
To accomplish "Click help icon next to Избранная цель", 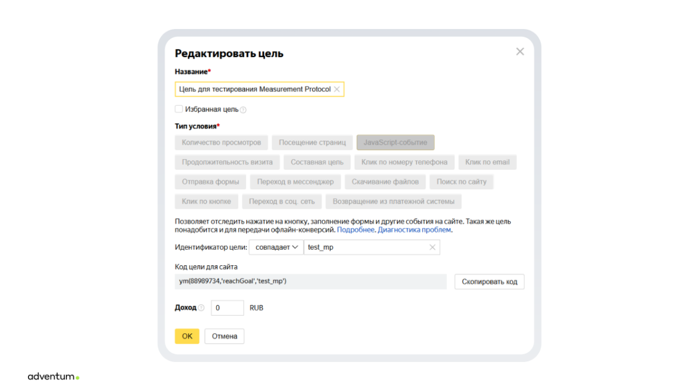I will [x=243, y=110].
